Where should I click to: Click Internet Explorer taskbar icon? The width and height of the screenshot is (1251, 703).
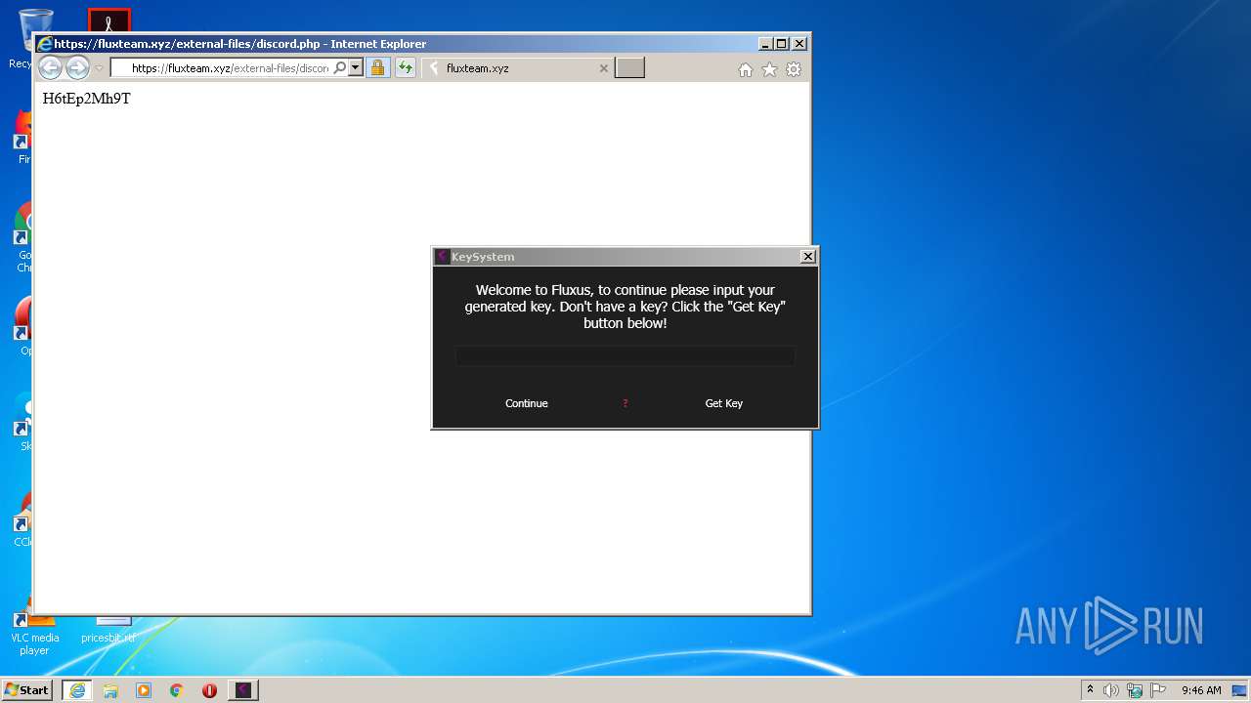coord(77,690)
